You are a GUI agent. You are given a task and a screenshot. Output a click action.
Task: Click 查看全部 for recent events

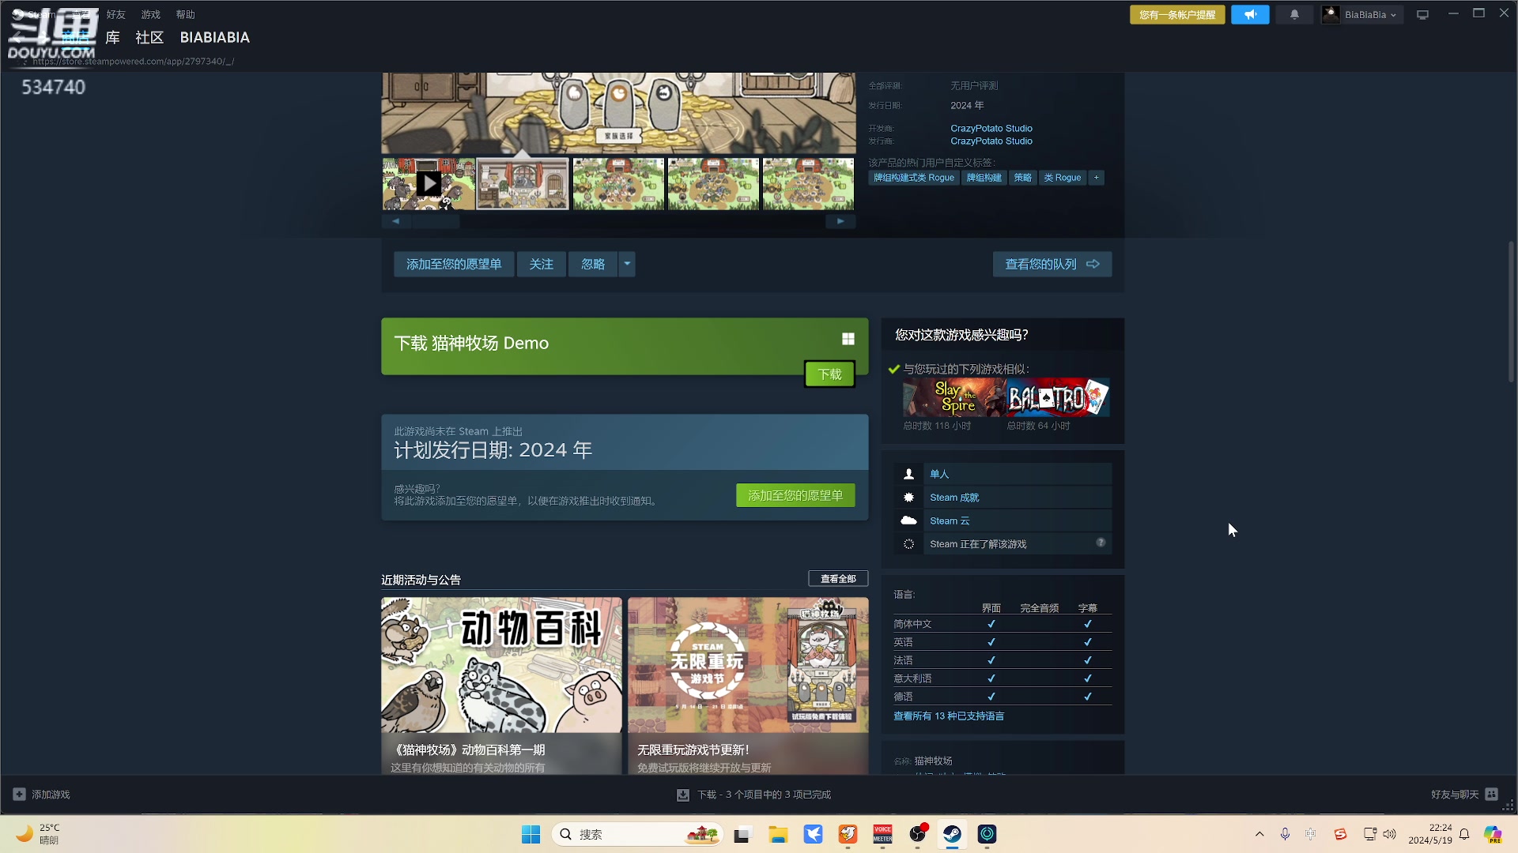[838, 579]
